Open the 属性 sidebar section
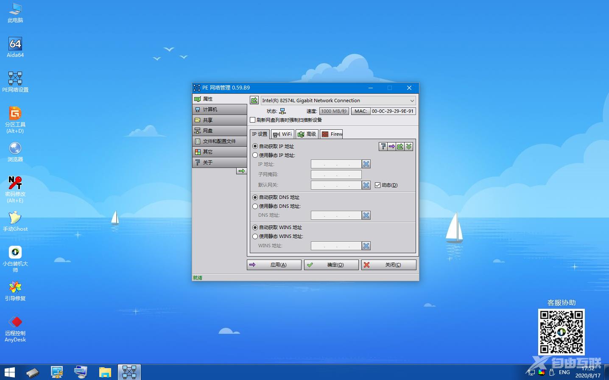609x380 pixels. (x=220, y=99)
